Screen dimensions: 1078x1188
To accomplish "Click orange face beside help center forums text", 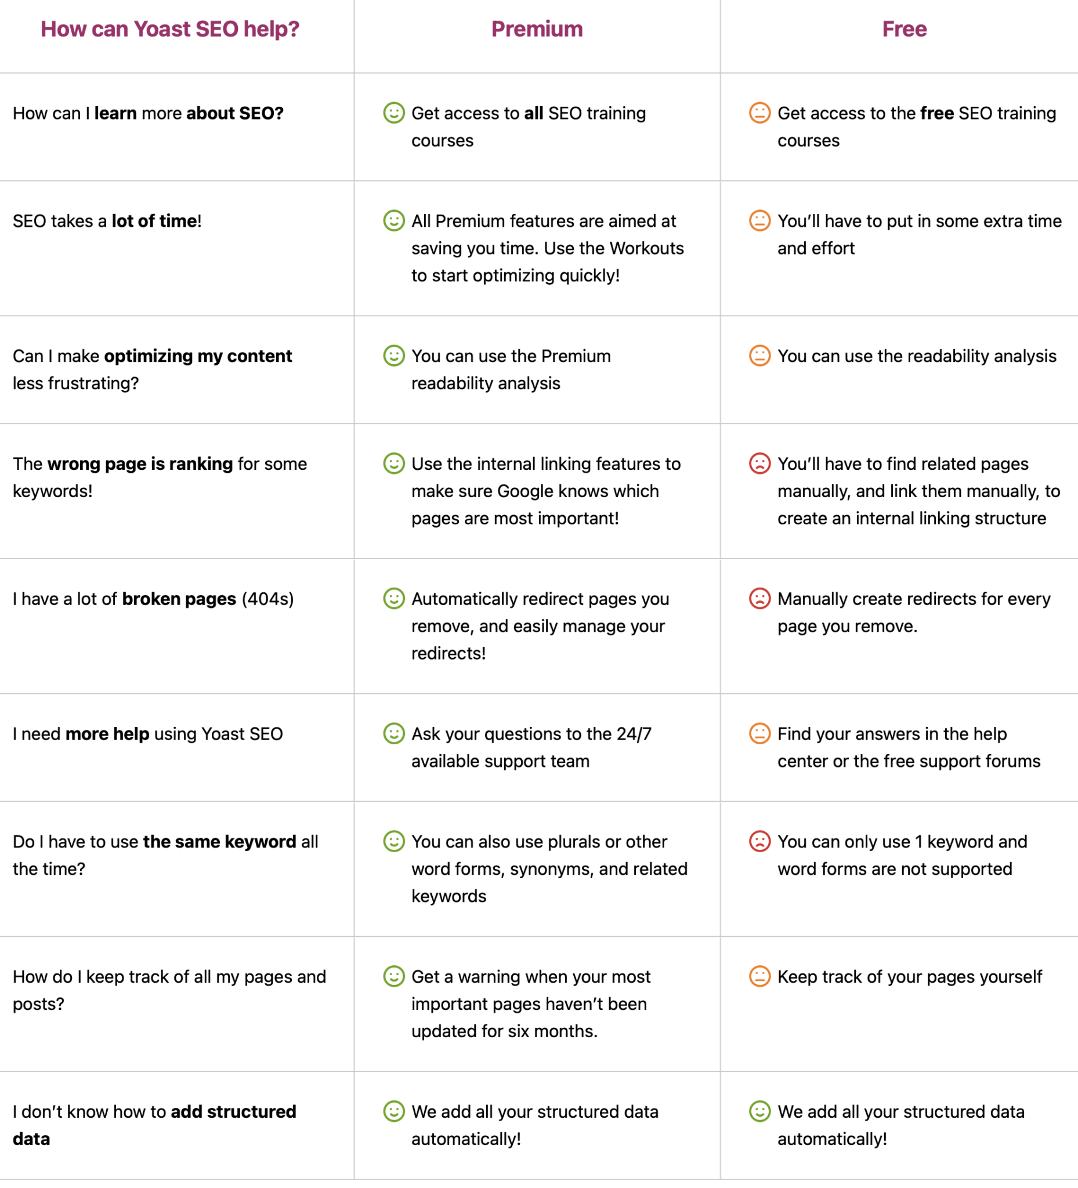I will click(x=759, y=733).
